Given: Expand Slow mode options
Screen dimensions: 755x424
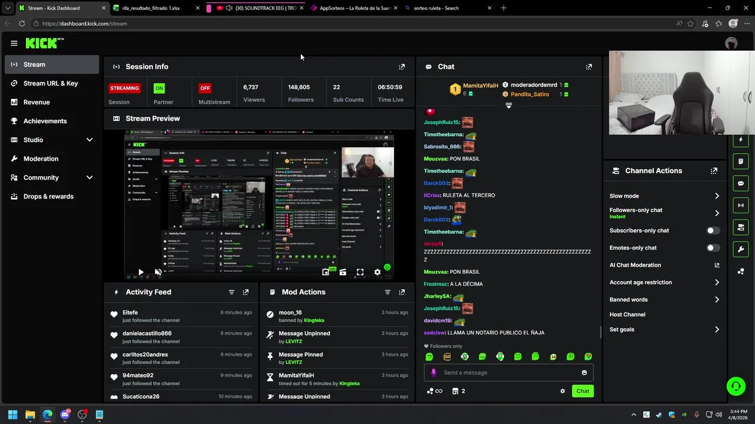Looking at the screenshot, I should [717, 196].
